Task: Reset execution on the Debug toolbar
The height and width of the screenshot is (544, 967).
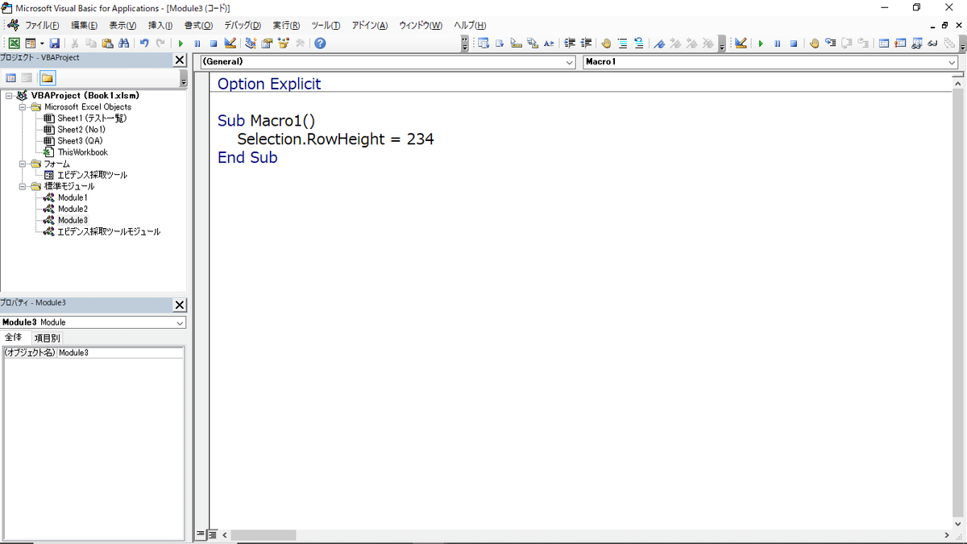Action: click(794, 44)
